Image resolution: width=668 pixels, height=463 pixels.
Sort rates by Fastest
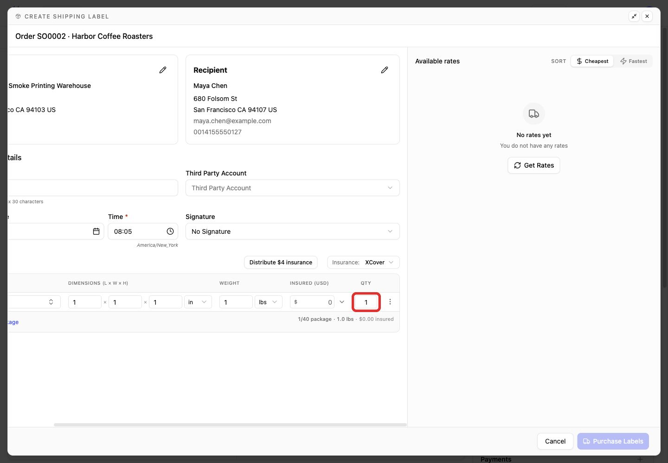634,61
